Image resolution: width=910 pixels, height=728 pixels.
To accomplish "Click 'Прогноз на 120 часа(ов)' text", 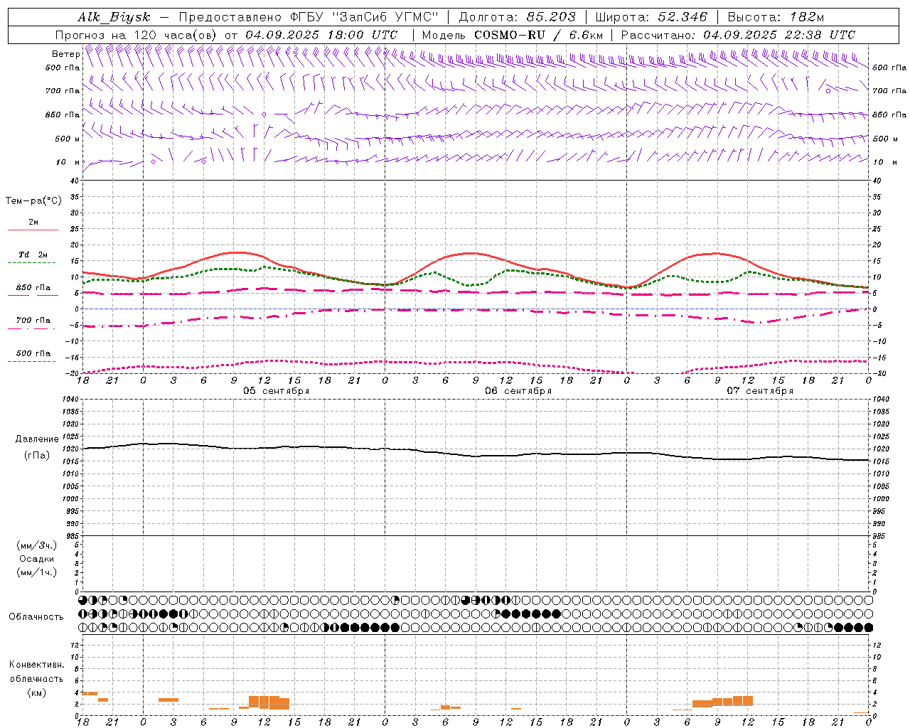I will (x=136, y=35).
